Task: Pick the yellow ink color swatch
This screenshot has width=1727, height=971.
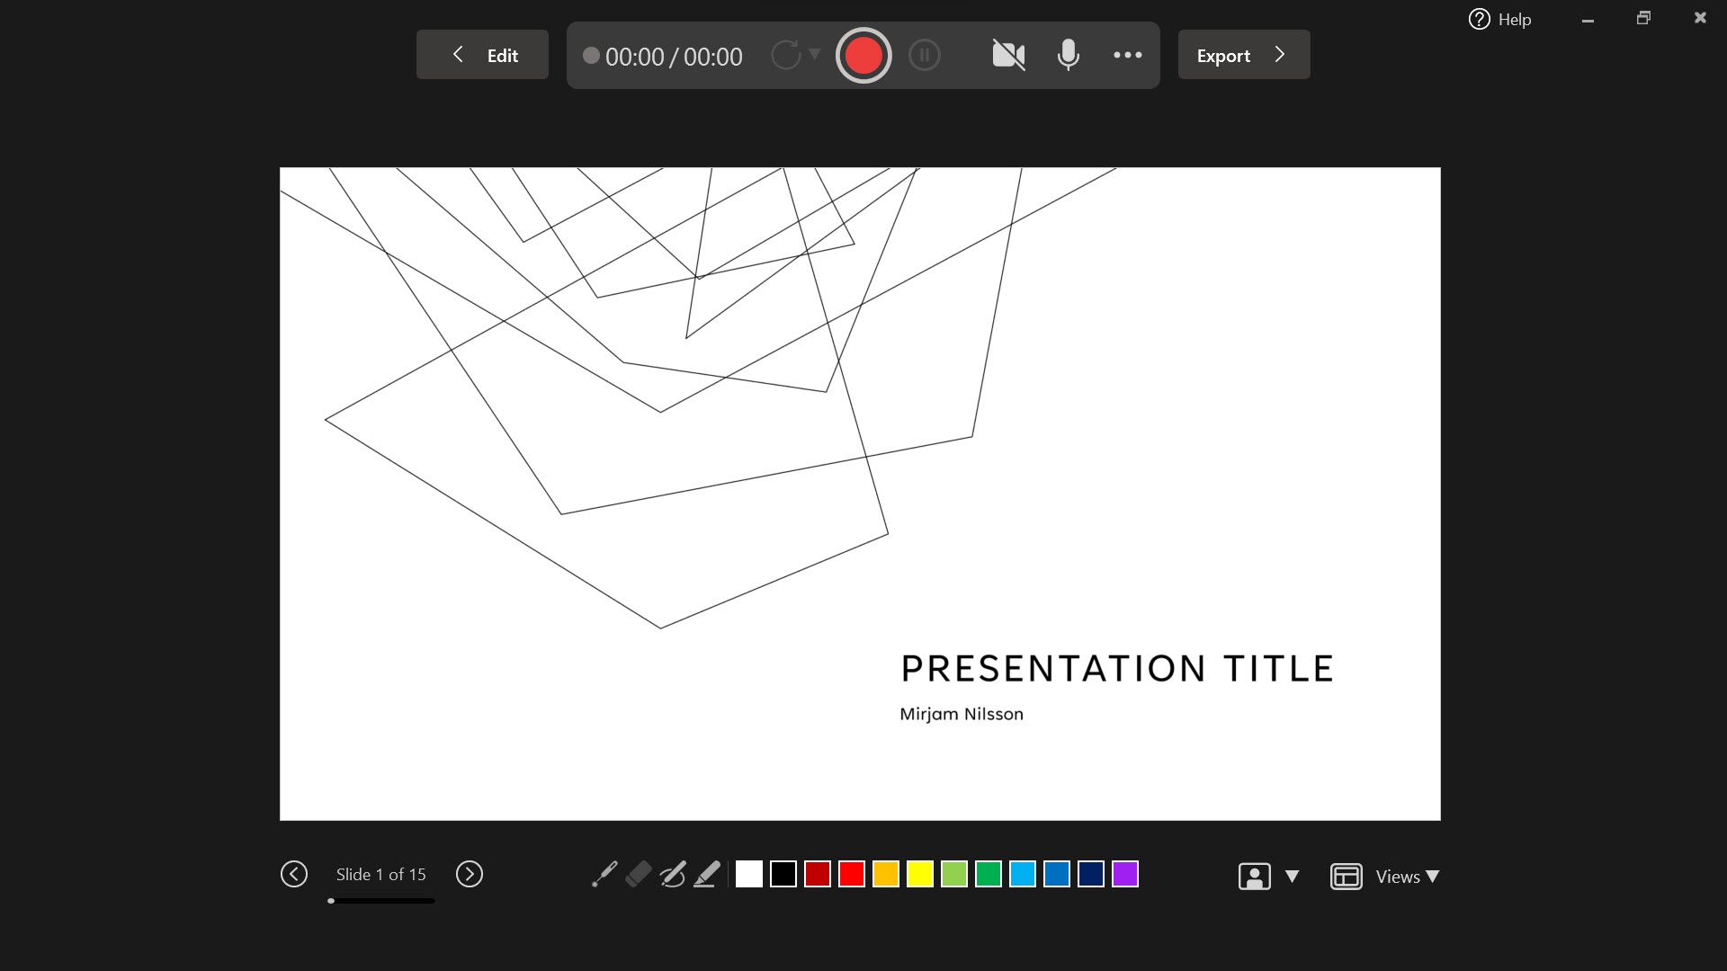Action: (x=919, y=874)
